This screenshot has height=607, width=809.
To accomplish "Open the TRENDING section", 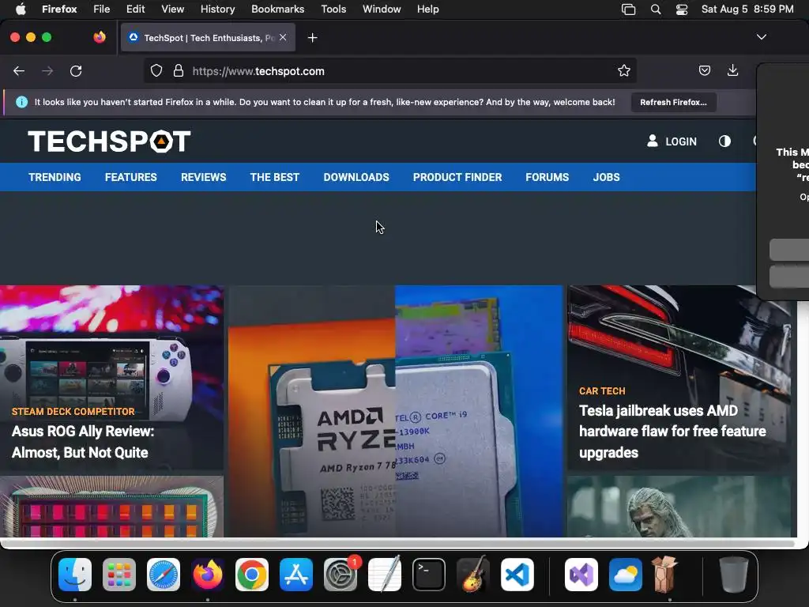I will 55,177.
